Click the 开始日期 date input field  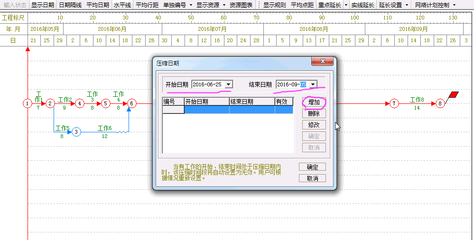(209, 84)
